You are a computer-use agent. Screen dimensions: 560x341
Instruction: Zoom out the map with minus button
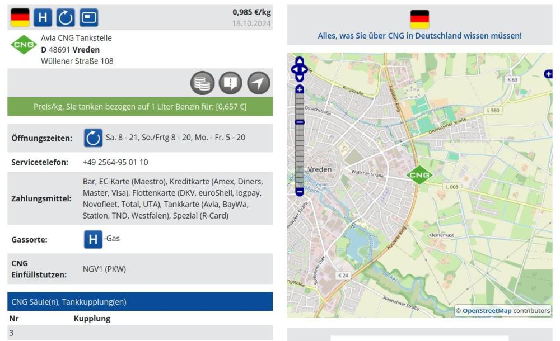(300, 192)
